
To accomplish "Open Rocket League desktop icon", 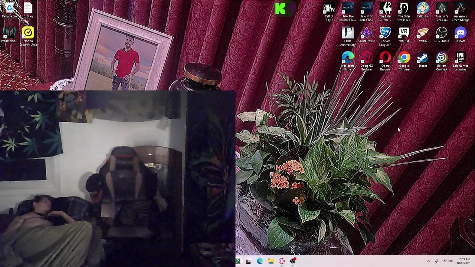I will coord(385,37).
